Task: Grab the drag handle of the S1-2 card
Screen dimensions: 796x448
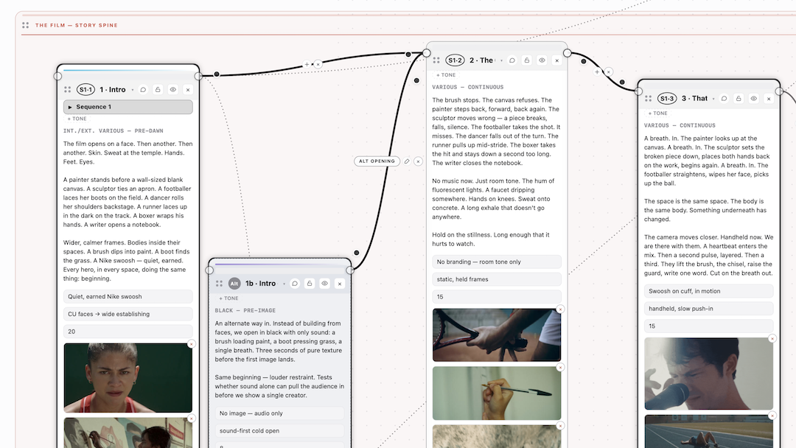Action: click(x=436, y=60)
